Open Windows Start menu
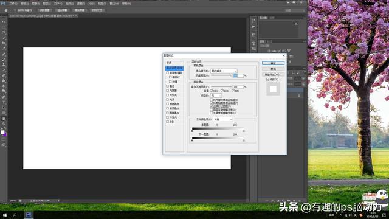The width and height of the screenshot is (389, 219). (5, 215)
